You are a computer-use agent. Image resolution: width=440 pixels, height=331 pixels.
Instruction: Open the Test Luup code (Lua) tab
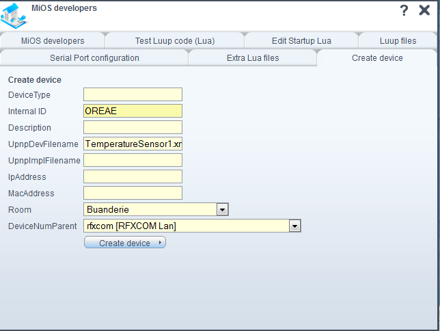(x=175, y=41)
